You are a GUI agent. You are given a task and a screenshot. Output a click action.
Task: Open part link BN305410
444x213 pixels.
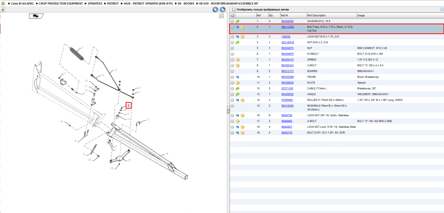pyautogui.click(x=287, y=60)
